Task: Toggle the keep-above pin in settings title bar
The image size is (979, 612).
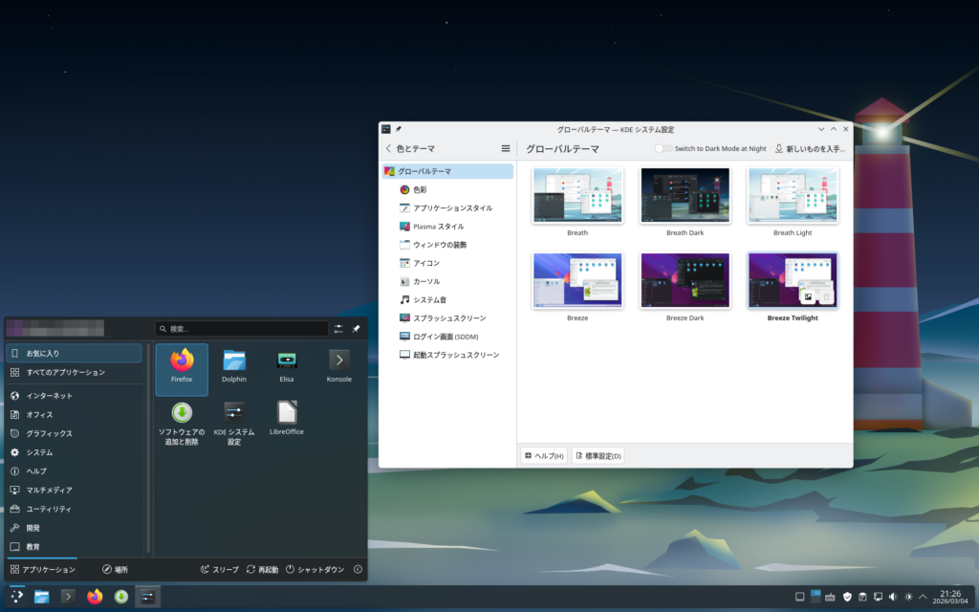Action: tap(399, 129)
